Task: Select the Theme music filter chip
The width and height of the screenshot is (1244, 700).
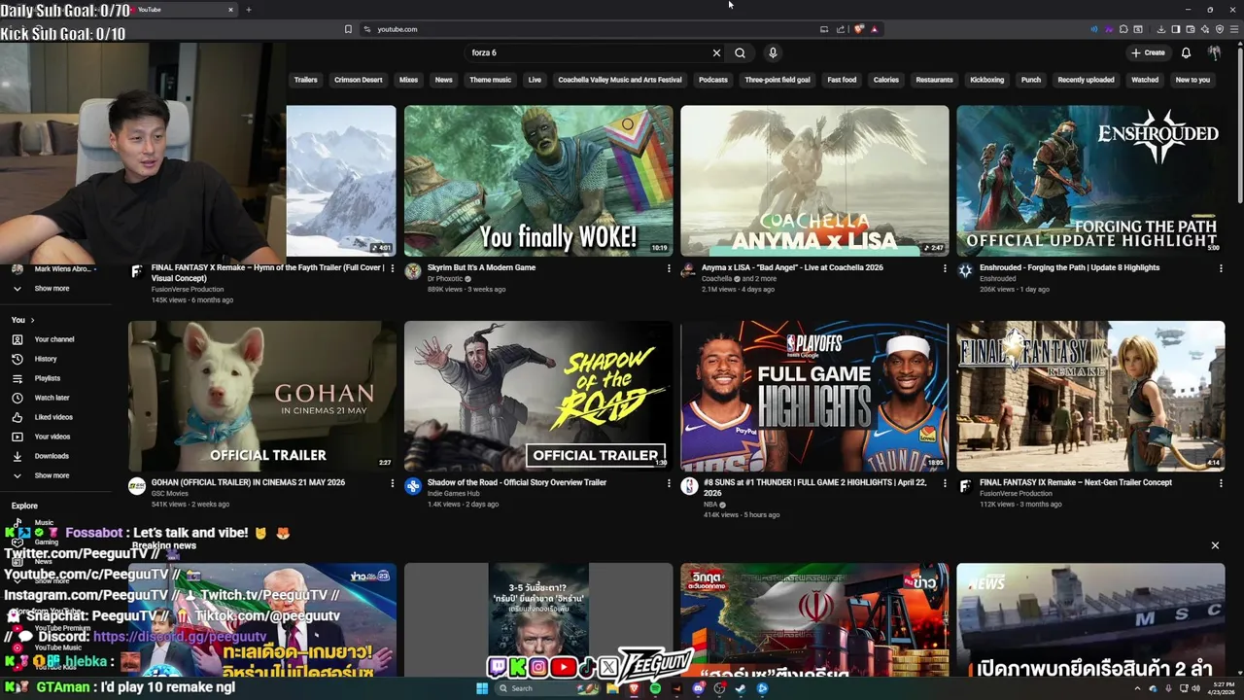Action: (x=491, y=80)
